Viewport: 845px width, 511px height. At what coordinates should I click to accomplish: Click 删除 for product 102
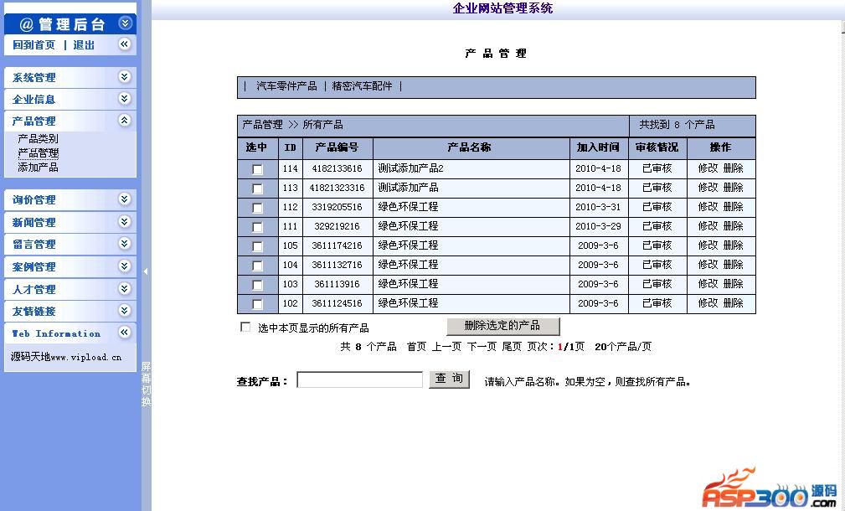click(x=734, y=303)
